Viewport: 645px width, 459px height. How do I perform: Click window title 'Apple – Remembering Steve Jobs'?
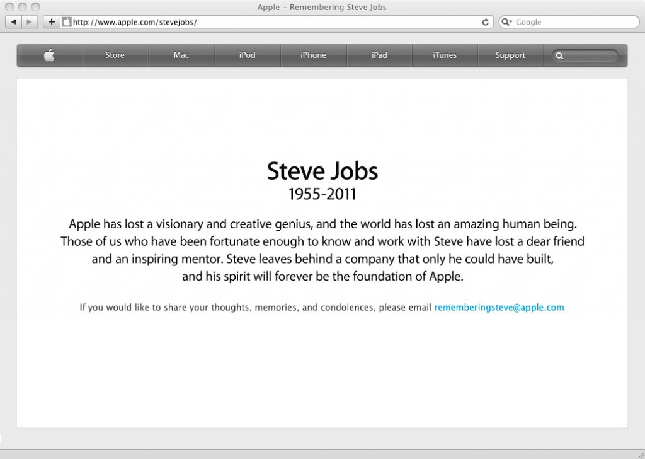[322, 7]
